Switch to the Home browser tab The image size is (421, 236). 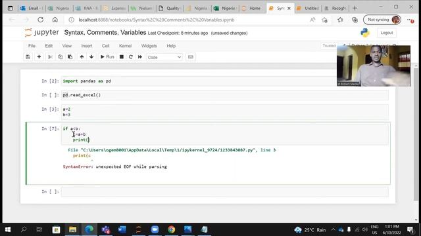[252, 9]
